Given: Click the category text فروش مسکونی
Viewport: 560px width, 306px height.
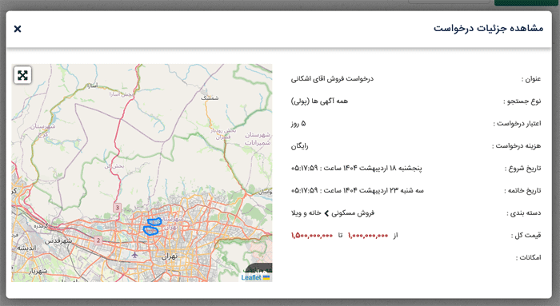Looking at the screenshot, I should click(353, 213).
